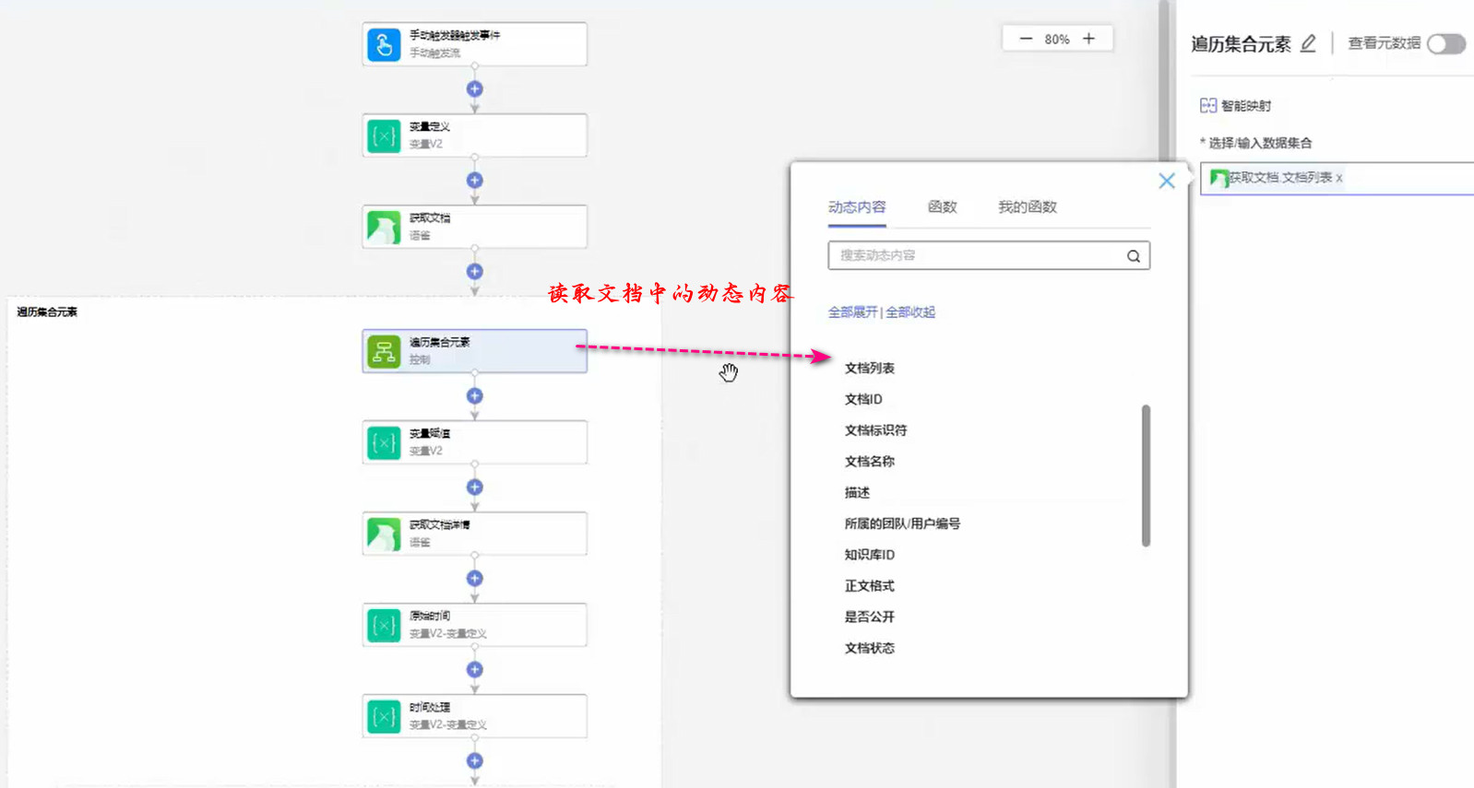Close the dynamic content popup

tap(1167, 181)
